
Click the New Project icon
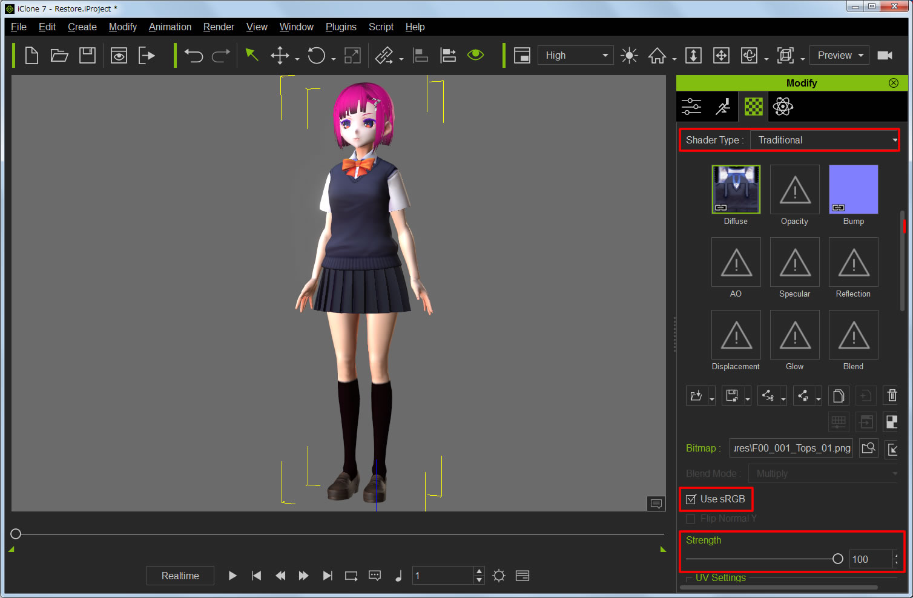click(31, 56)
